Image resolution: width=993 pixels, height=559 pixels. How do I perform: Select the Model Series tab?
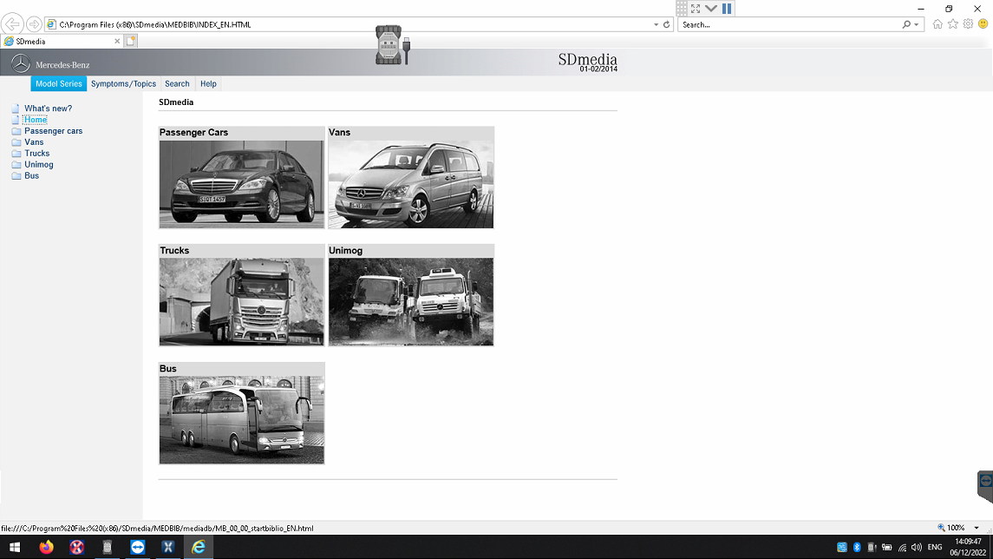(59, 84)
